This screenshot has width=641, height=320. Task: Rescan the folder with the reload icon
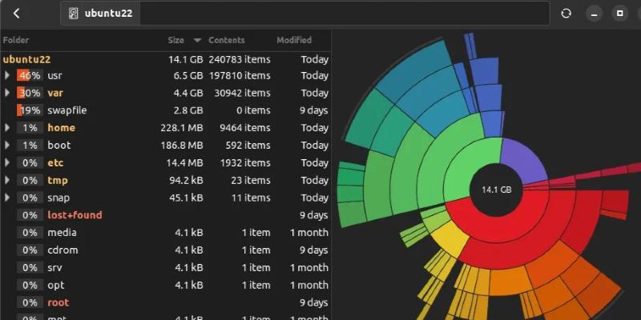click(566, 14)
